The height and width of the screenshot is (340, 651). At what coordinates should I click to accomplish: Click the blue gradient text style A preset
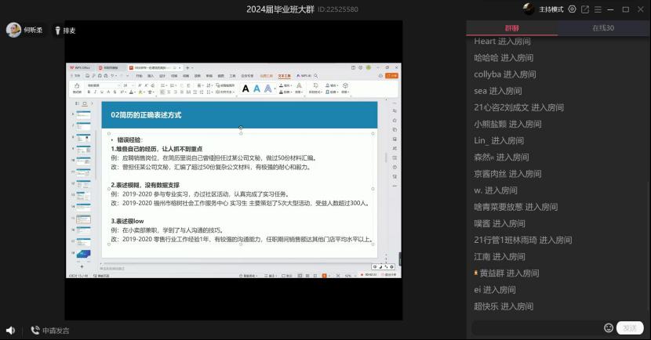[x=256, y=89]
